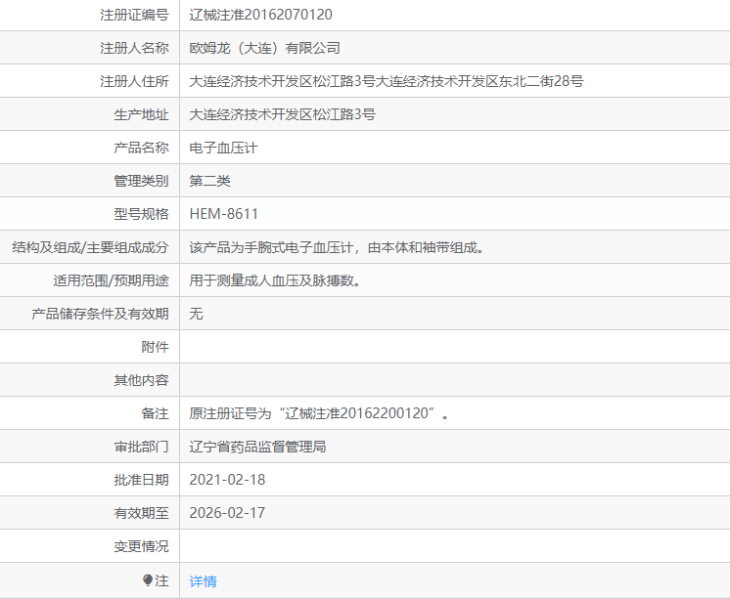Click the 附件 label

(x=155, y=347)
